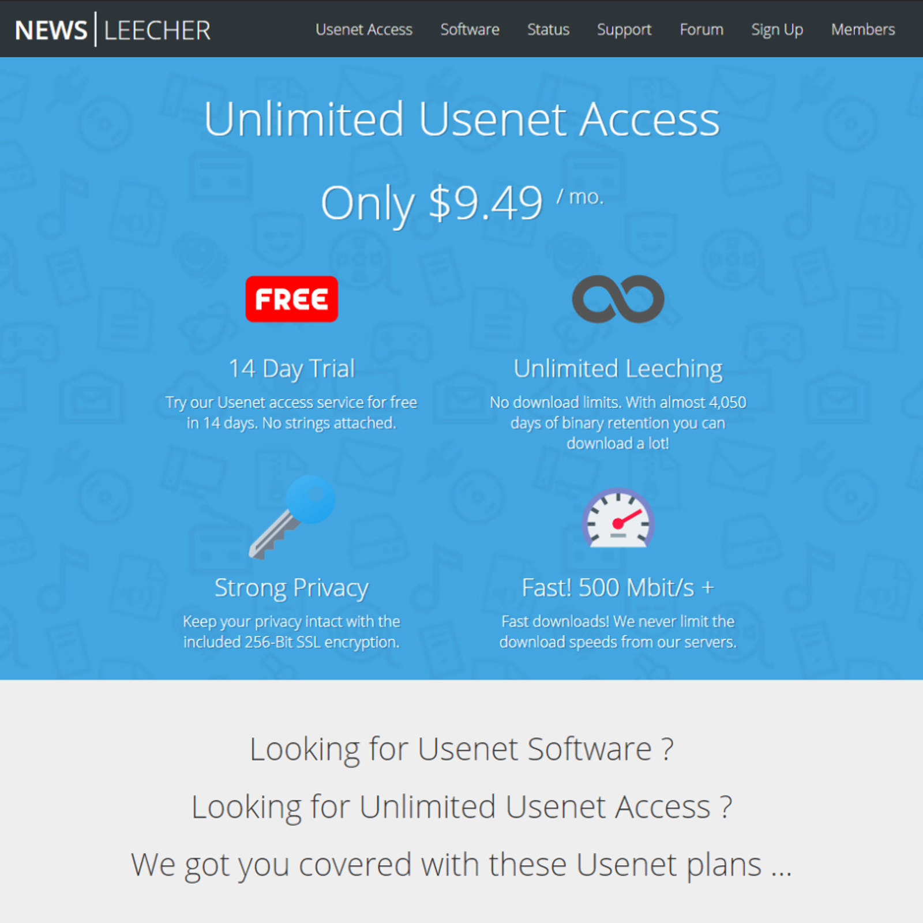Image resolution: width=923 pixels, height=923 pixels.
Task: Click the speedometer gauge icon
Action: (618, 518)
